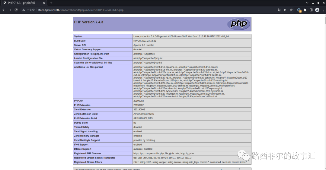Click 'Zend Signal Handling' label
This screenshot has height=170, width=326.
(x=86, y=131)
